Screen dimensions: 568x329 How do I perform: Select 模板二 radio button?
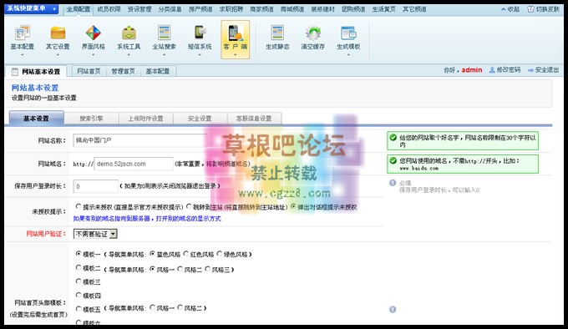click(x=79, y=268)
